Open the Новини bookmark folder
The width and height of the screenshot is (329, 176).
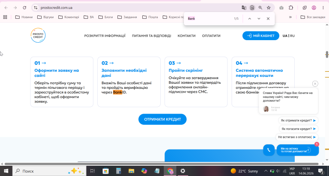24,17
